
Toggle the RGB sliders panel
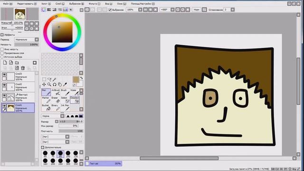click(49, 9)
